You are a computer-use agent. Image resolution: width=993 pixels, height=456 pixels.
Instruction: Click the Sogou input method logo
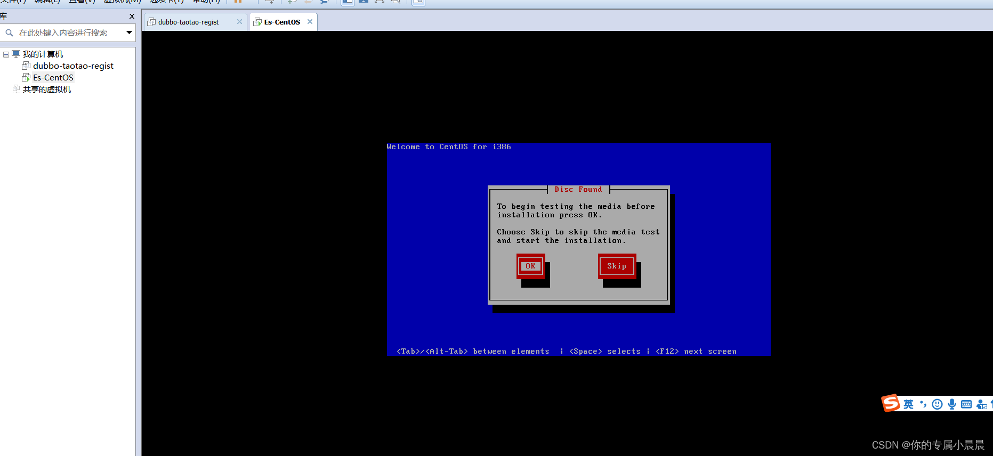click(890, 403)
